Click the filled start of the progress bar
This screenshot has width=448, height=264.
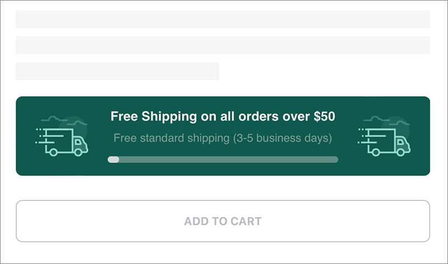(x=114, y=160)
